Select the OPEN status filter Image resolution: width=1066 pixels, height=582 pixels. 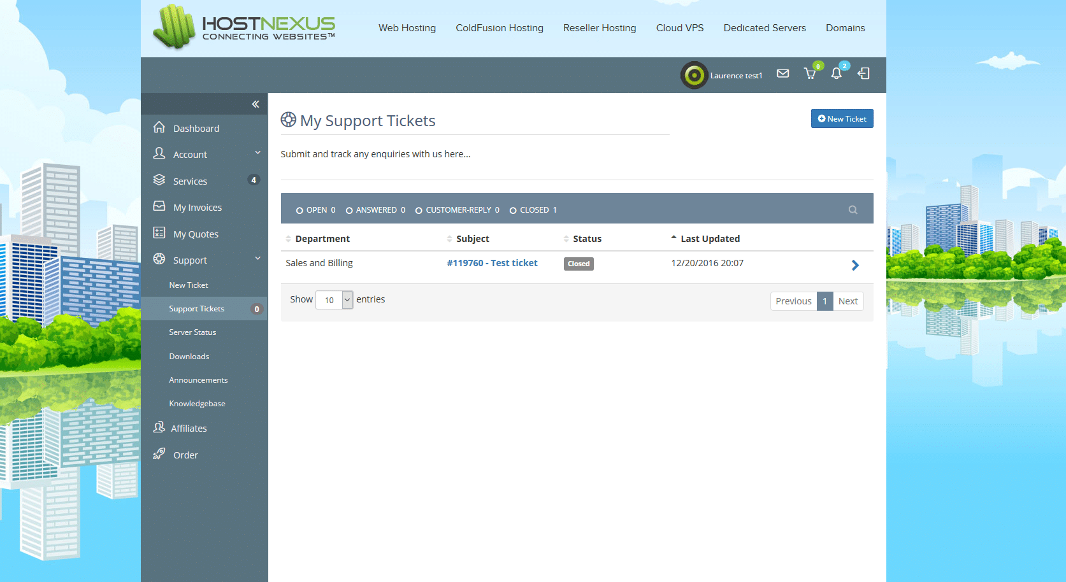coord(315,210)
